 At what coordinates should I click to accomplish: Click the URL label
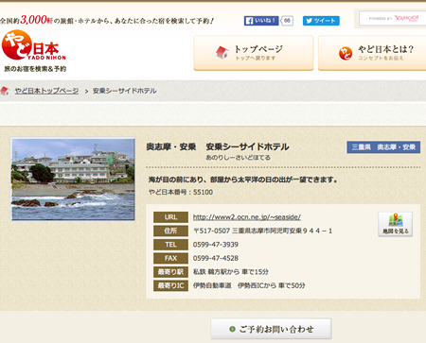170,217
